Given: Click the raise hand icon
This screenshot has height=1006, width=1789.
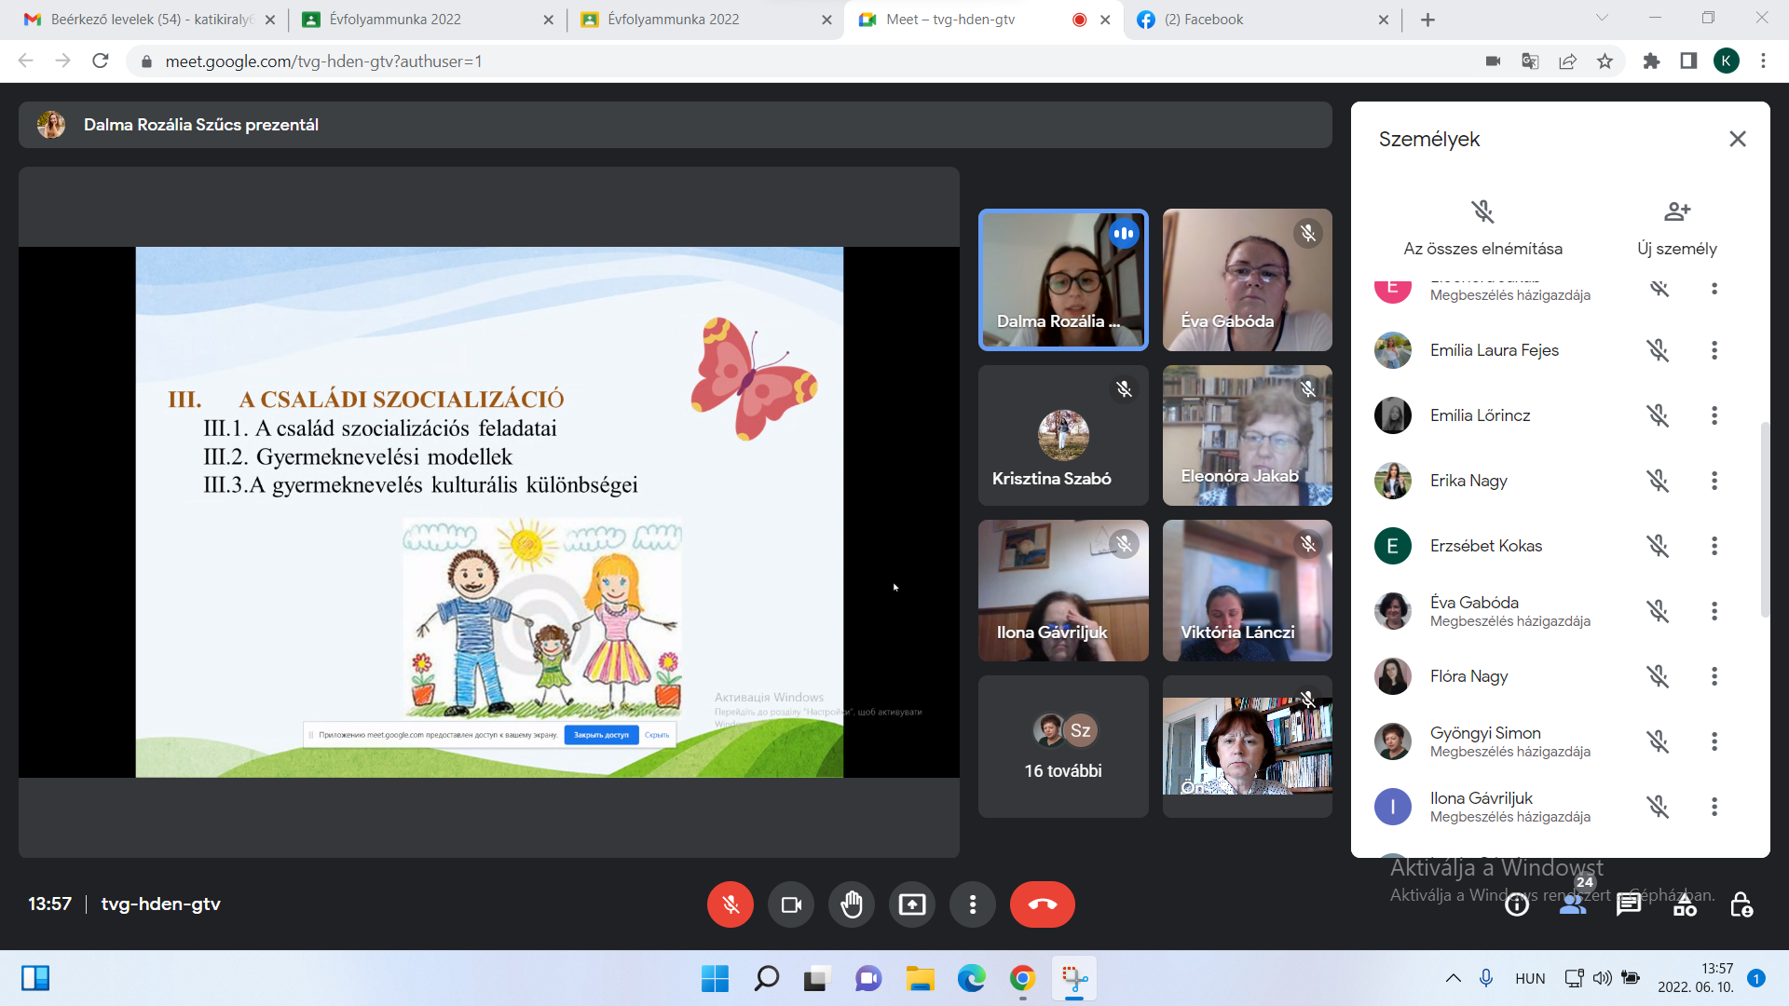Looking at the screenshot, I should (x=851, y=904).
